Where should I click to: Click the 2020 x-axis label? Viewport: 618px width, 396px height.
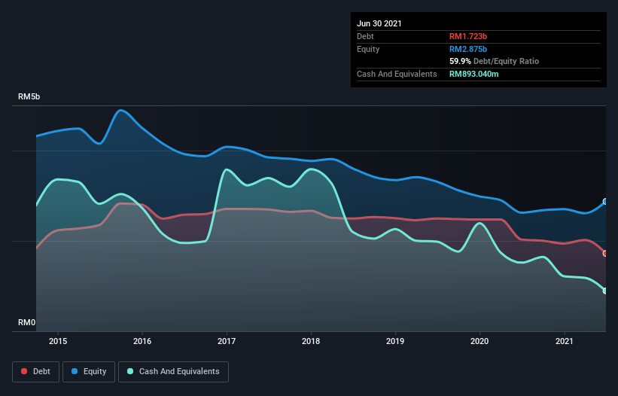point(479,341)
